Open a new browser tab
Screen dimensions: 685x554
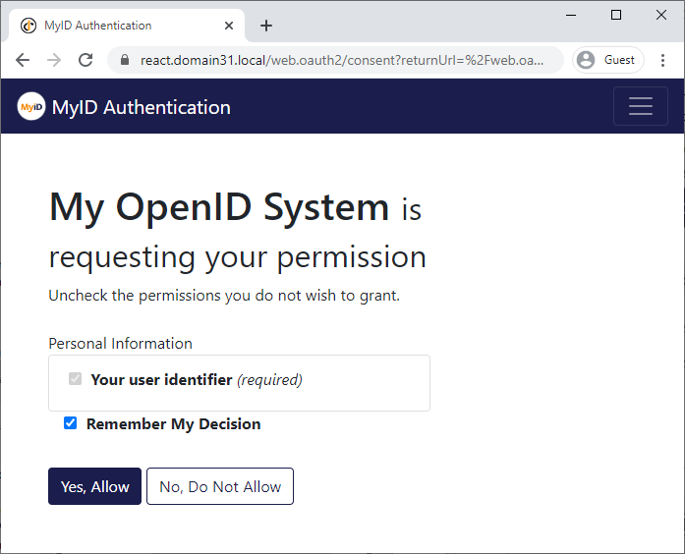coord(265,26)
